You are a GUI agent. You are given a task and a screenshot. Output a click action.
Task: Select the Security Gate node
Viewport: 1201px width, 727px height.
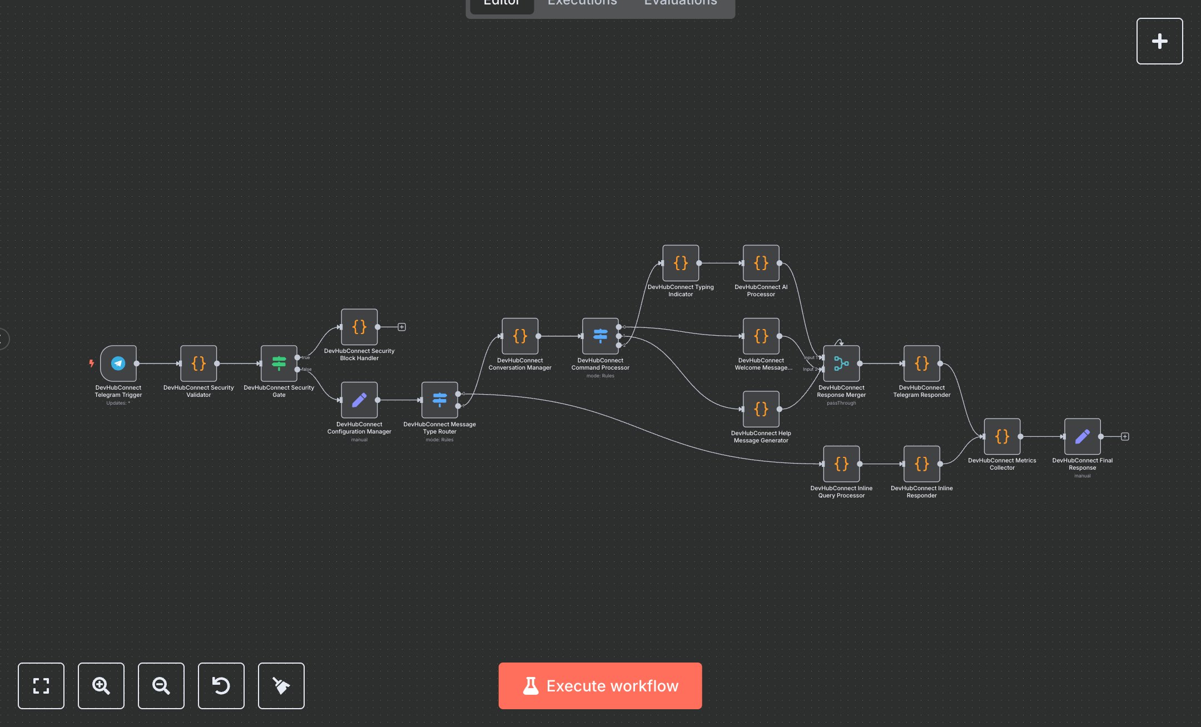pyautogui.click(x=279, y=363)
